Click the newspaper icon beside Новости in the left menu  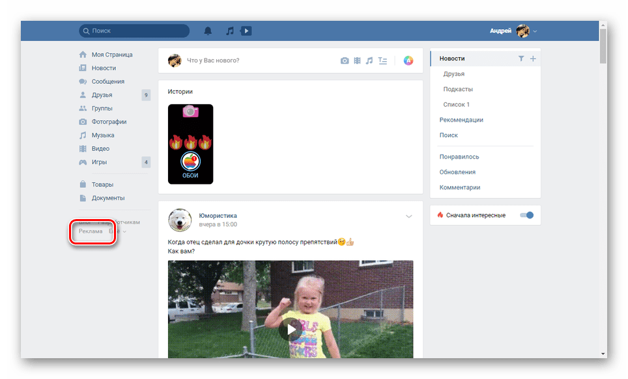point(83,68)
